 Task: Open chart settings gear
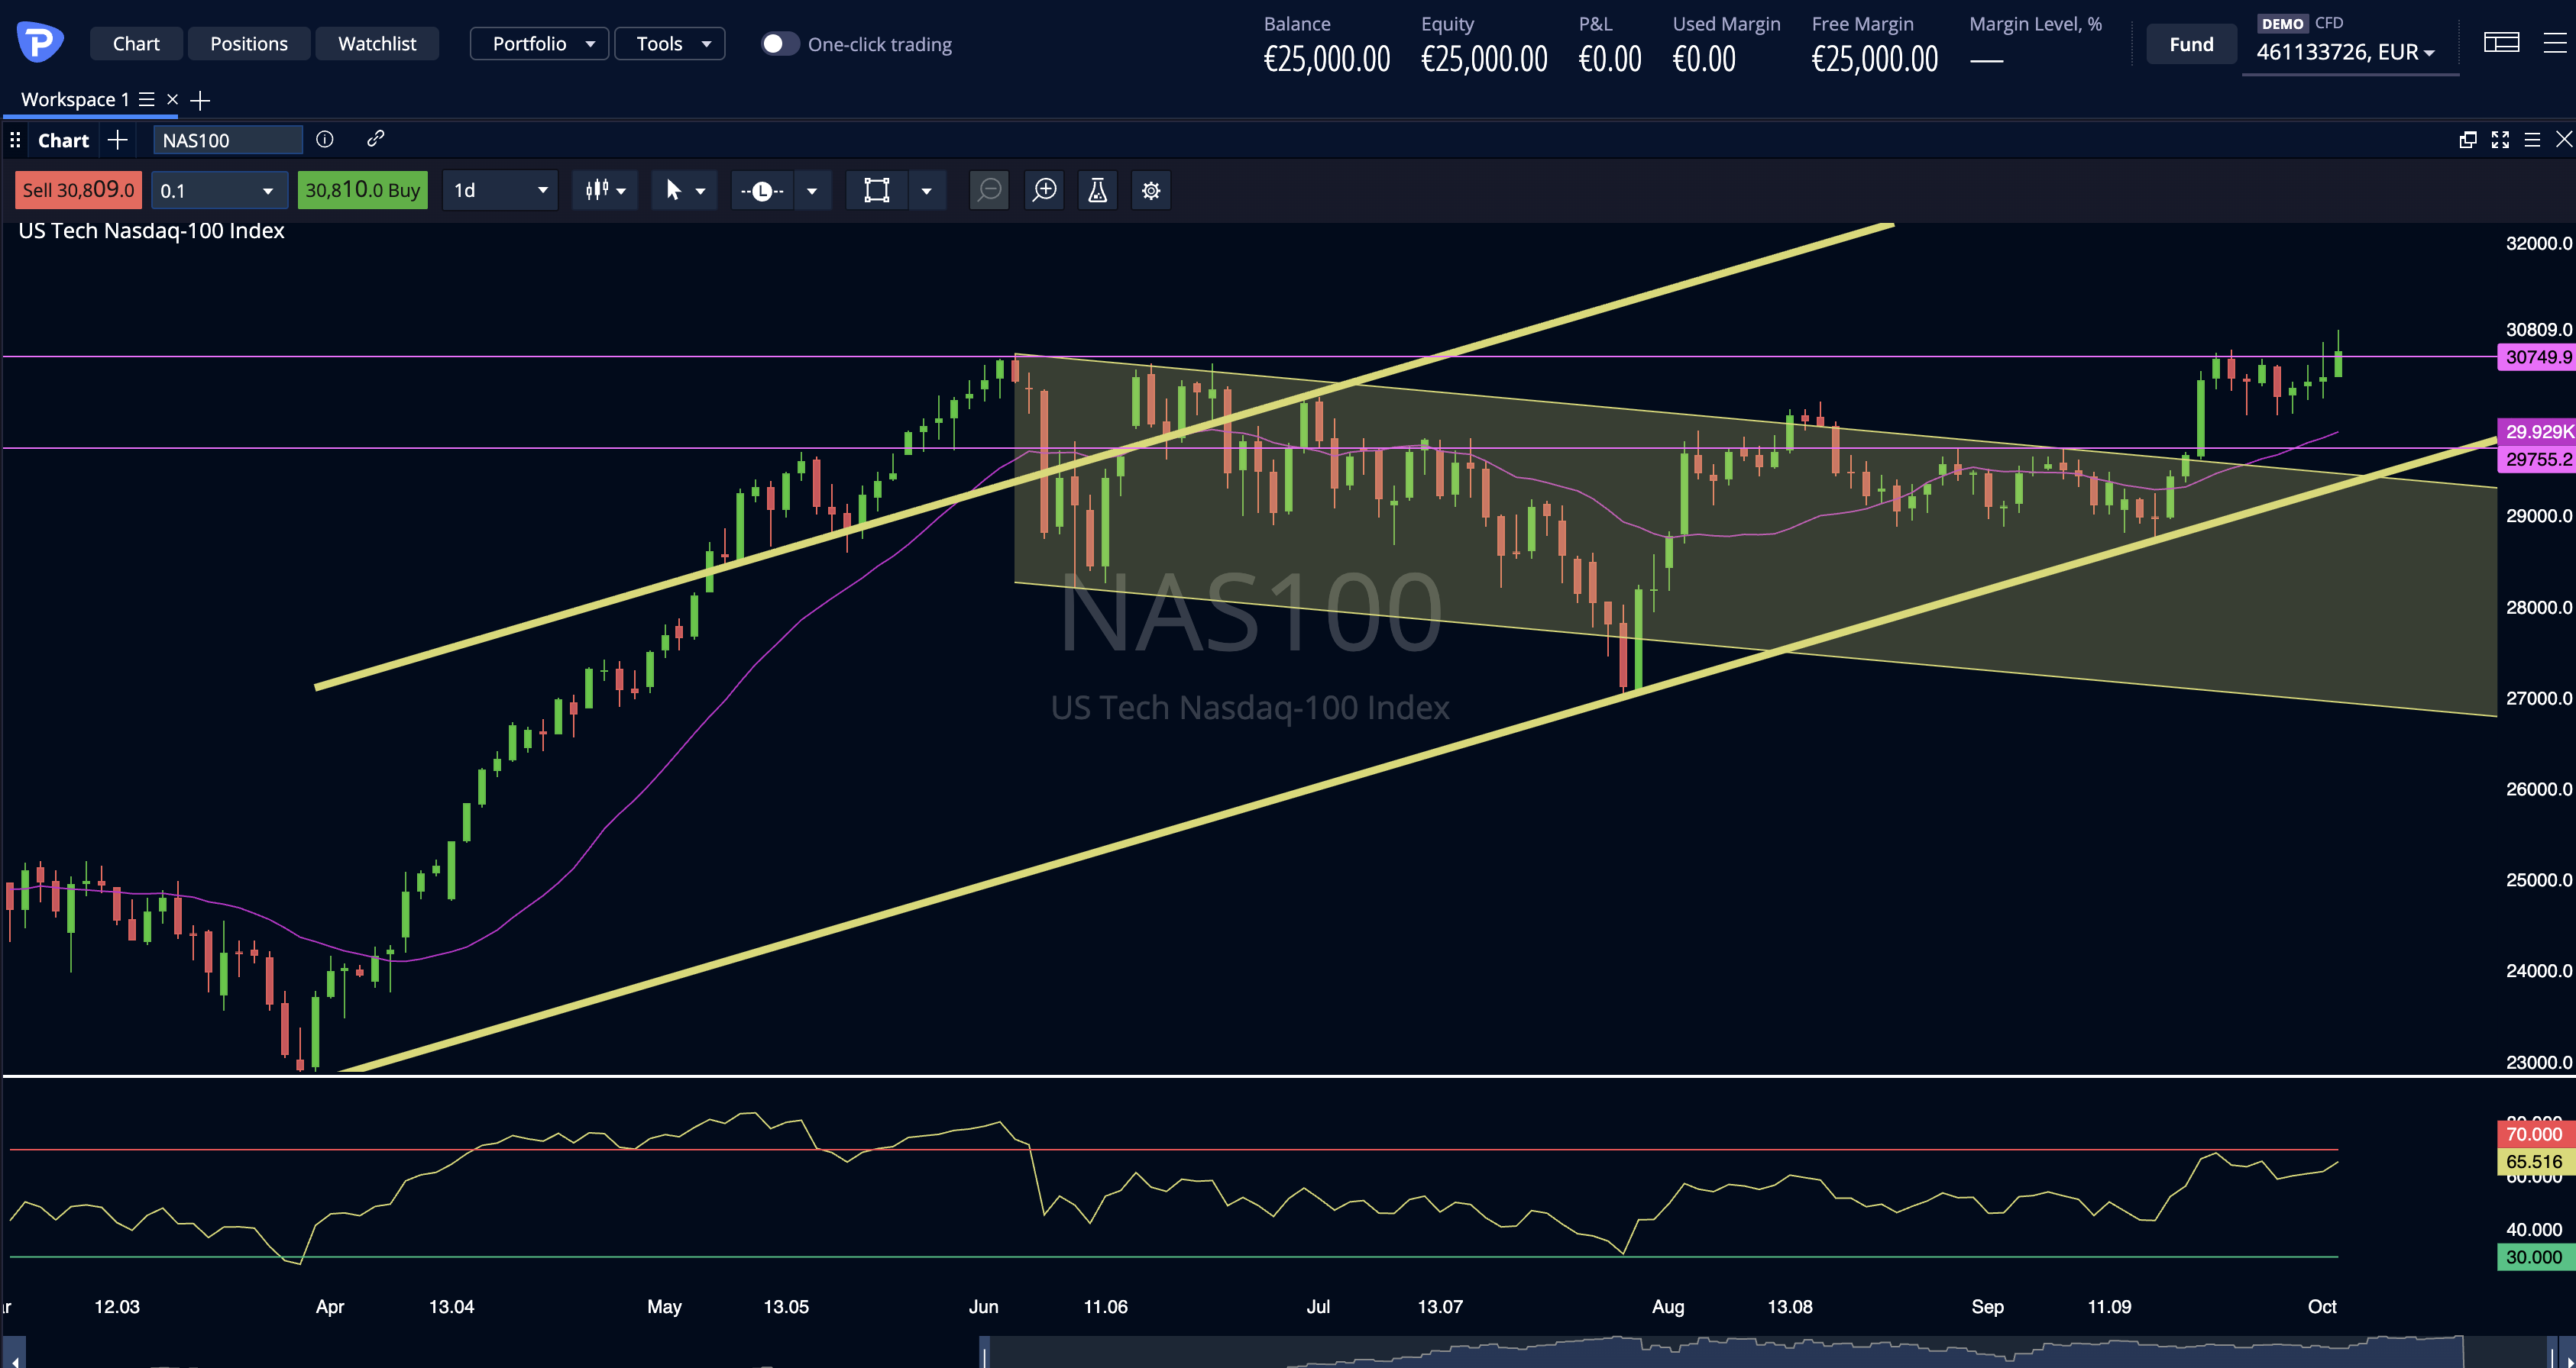(x=1151, y=190)
